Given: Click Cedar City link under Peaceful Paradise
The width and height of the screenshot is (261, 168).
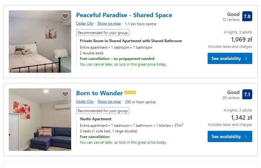Looking at the screenshot, I should coord(85,23).
